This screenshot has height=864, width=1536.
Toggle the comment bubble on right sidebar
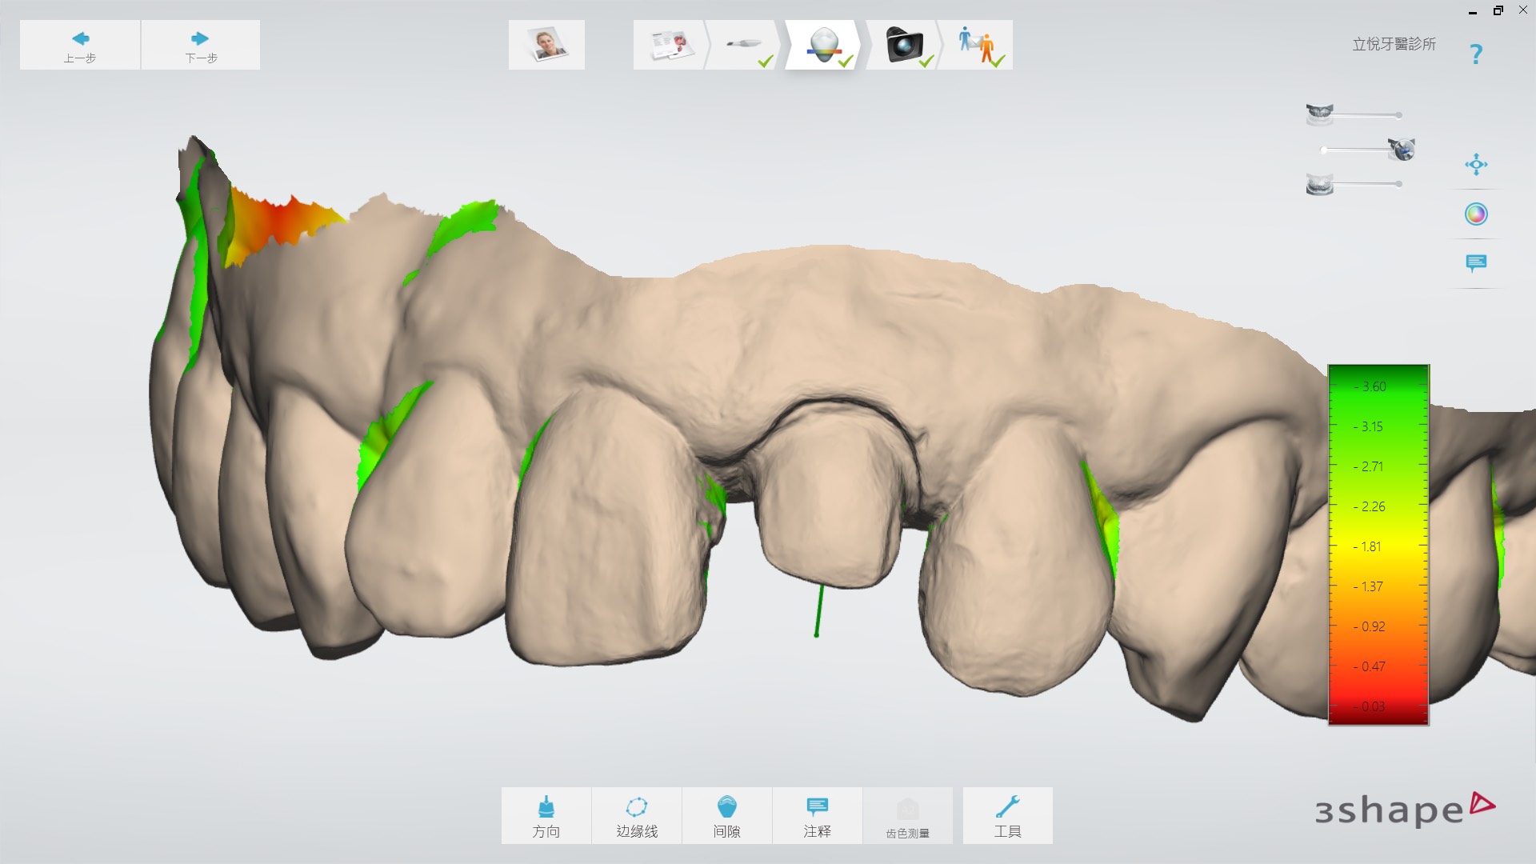click(x=1476, y=263)
